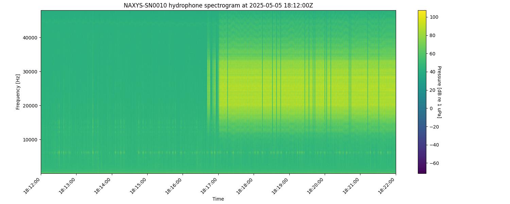Click the Frequency [Hz] axis label
Image resolution: width=510 pixels, height=204 pixels.
point(18,92)
